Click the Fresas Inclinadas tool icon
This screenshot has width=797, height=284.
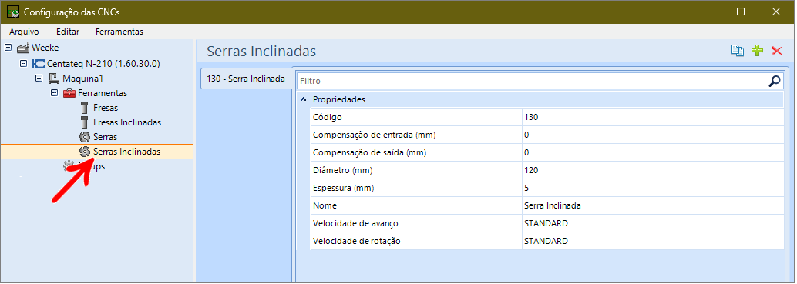84,122
